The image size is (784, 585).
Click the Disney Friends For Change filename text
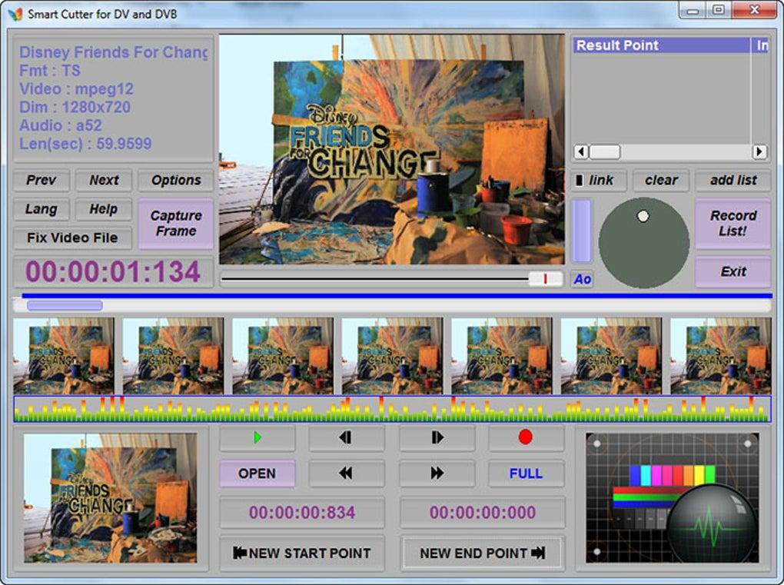[114, 52]
